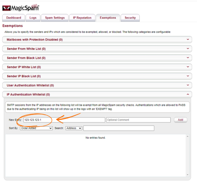Open the Security tab
Image resolution: width=197 pixels, height=183 pixels.
pos(130,18)
